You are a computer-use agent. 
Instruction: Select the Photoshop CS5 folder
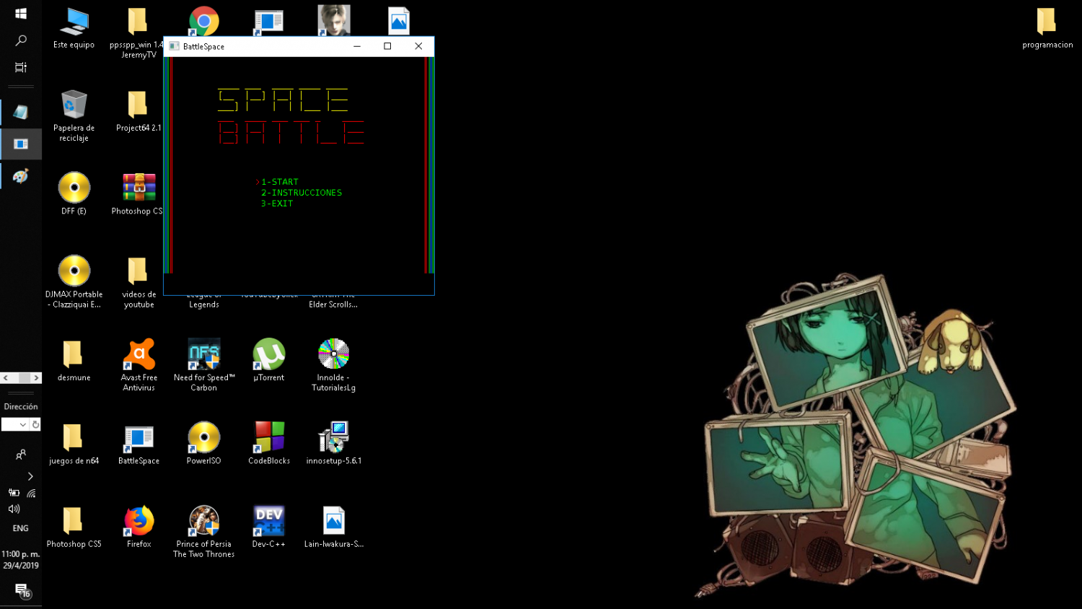(x=74, y=527)
